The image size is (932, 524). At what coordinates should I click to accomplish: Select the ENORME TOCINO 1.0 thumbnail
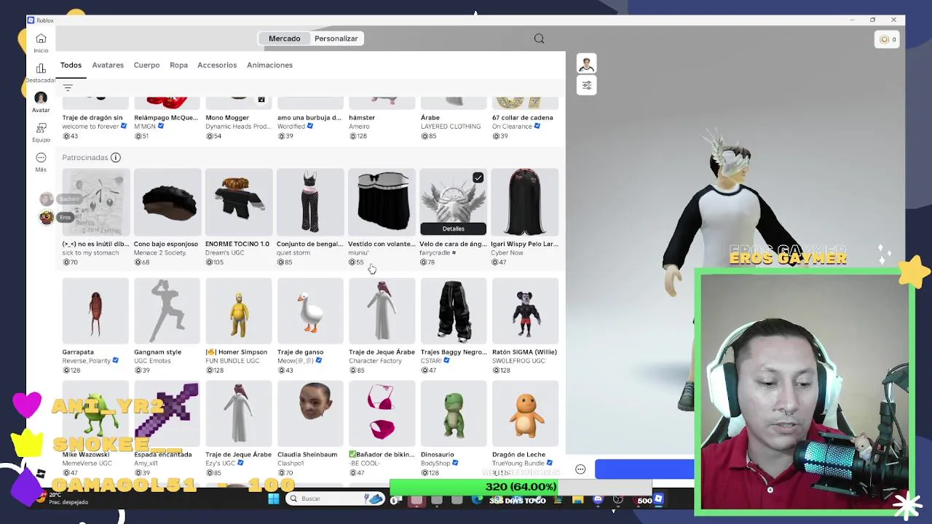coord(238,202)
